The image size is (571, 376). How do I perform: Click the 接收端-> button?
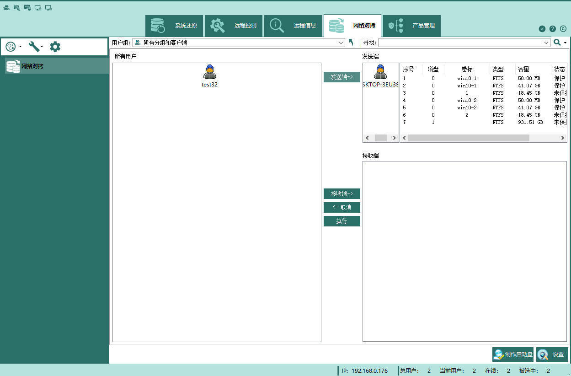[x=342, y=193]
